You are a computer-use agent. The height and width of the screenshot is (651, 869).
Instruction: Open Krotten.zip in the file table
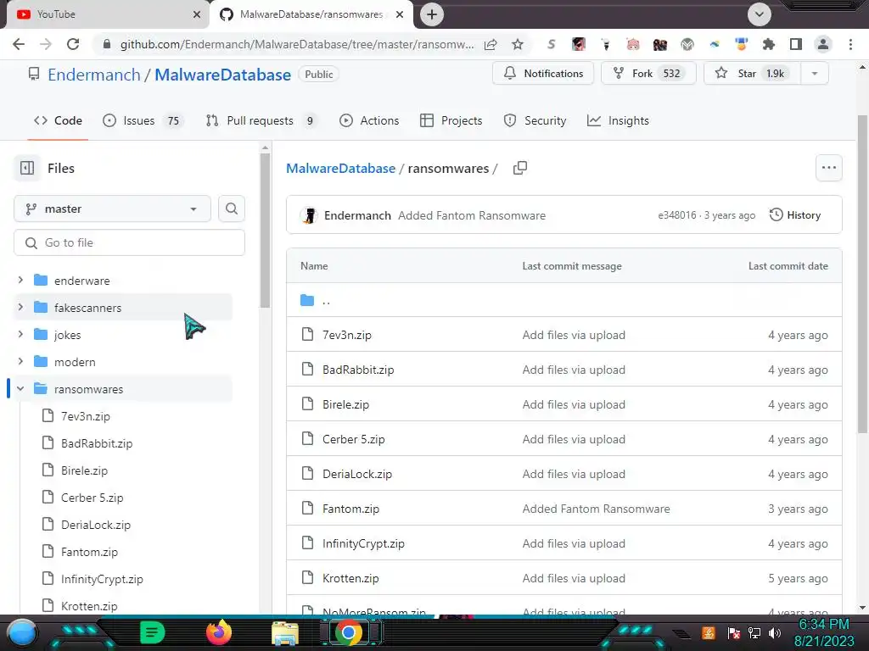350,578
